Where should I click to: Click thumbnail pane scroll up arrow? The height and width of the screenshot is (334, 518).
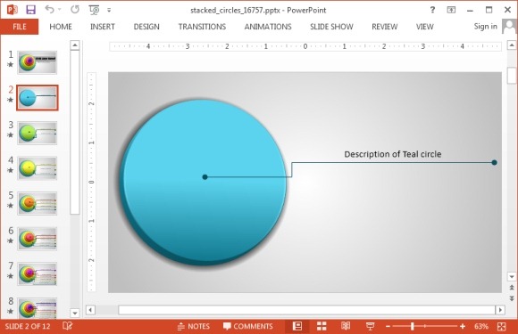coord(75,45)
